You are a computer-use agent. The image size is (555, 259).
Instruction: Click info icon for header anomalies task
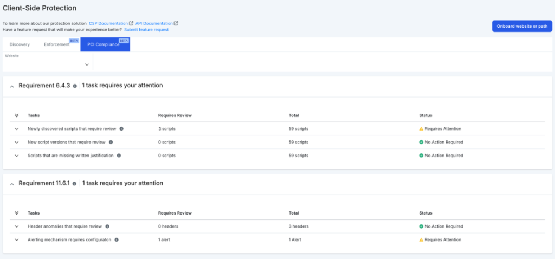point(107,226)
